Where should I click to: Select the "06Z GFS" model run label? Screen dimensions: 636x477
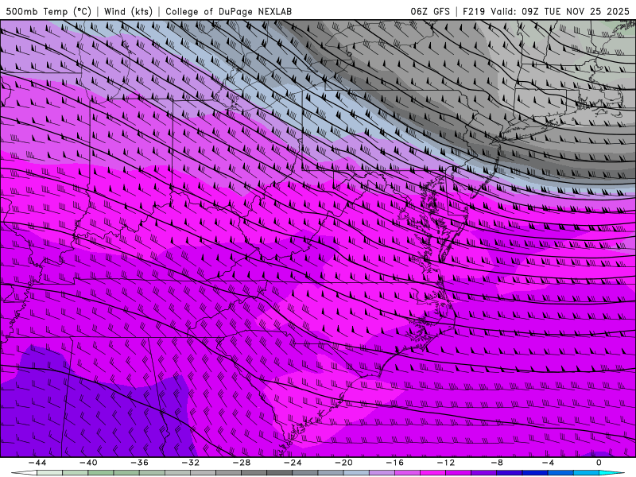430,11
